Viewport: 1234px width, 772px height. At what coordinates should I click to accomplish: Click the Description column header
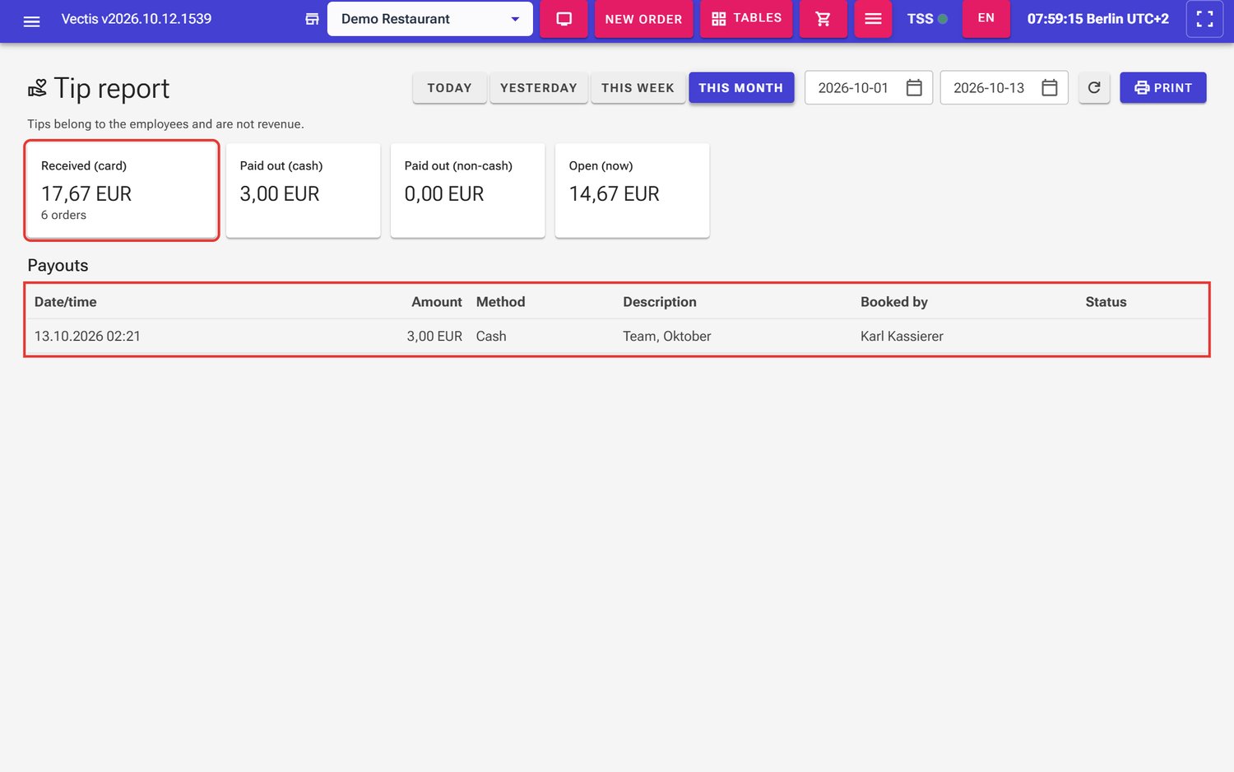click(660, 302)
